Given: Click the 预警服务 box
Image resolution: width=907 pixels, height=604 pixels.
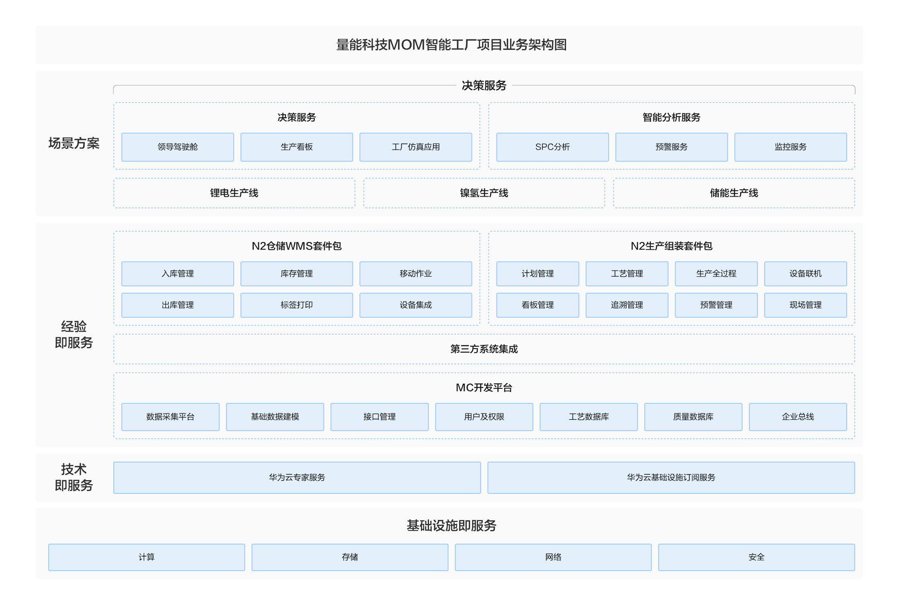Looking at the screenshot, I should click(x=671, y=147).
